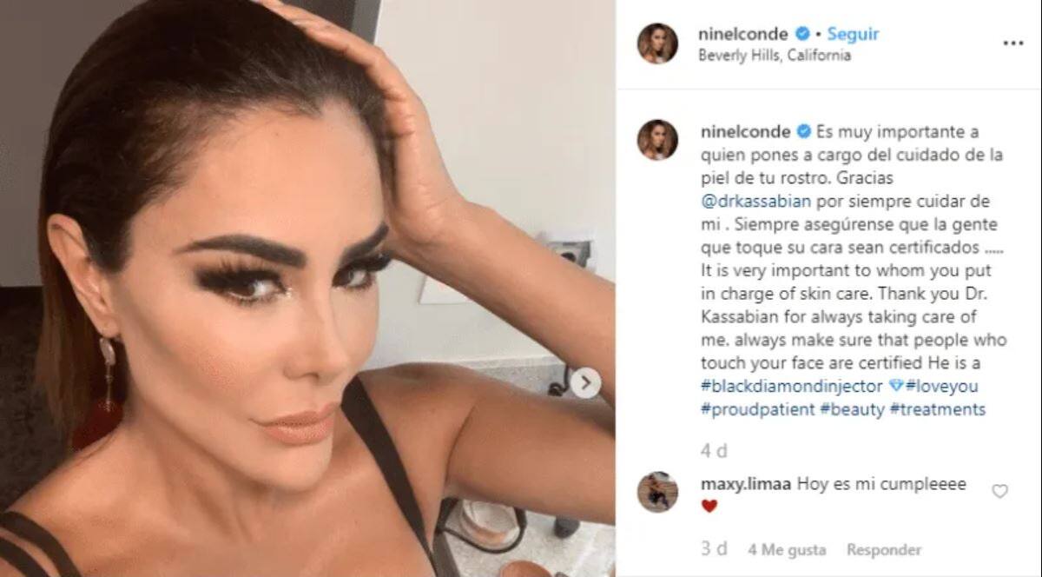Click the verified badge in header
Image resolution: width=1042 pixels, height=577 pixels.
click(x=803, y=34)
